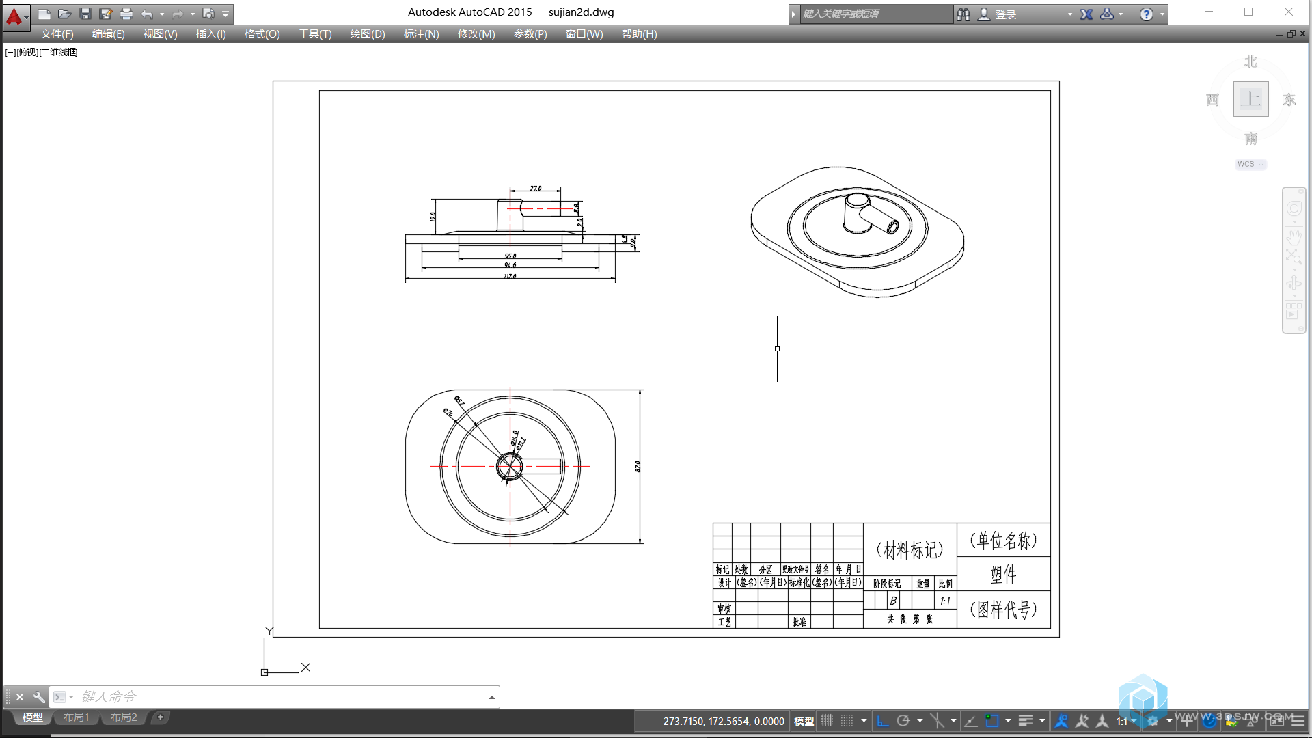Click the Open file folder icon
The width and height of the screenshot is (1312, 738).
pos(65,14)
